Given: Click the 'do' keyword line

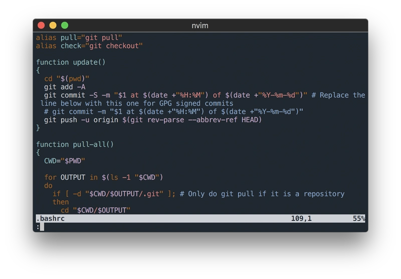Looking at the screenshot, I should pyautogui.click(x=48, y=185).
